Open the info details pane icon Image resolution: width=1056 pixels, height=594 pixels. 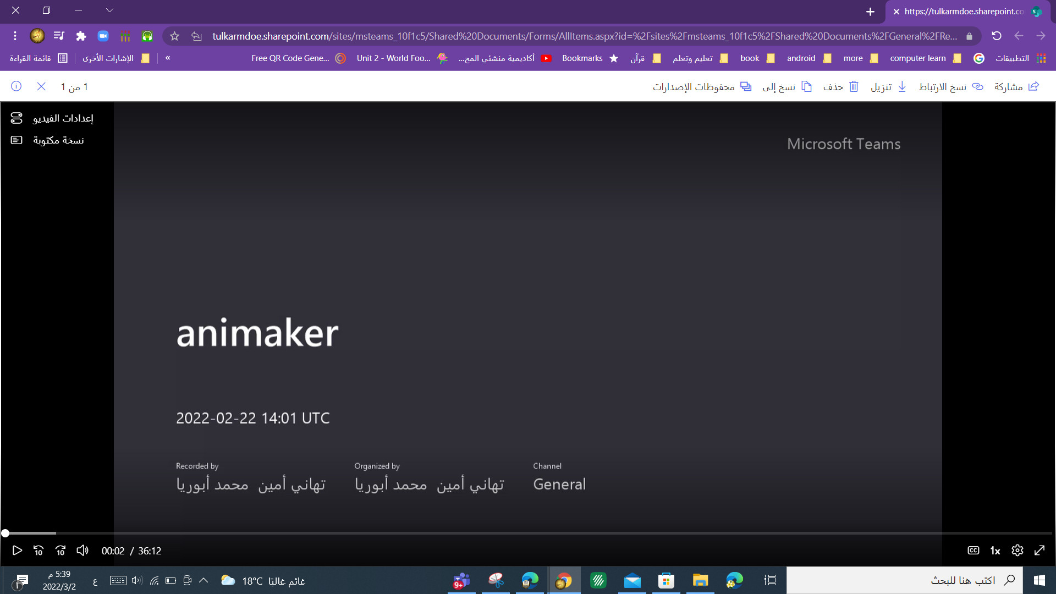click(16, 86)
